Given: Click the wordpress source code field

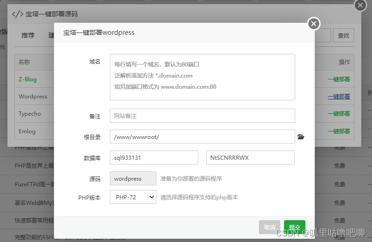Looking at the screenshot, I should [x=133, y=178].
